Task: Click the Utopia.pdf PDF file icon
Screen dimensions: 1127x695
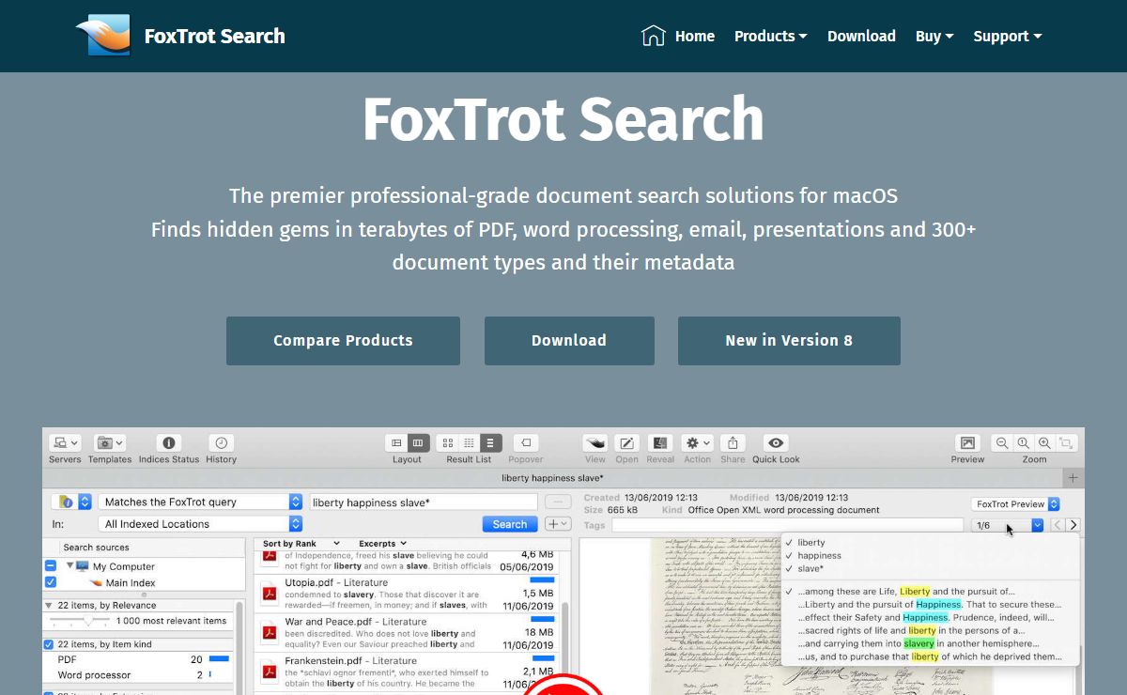Action: click(x=270, y=594)
